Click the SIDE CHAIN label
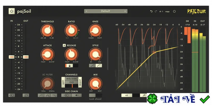This screenshot has height=106, width=212. [71, 91]
